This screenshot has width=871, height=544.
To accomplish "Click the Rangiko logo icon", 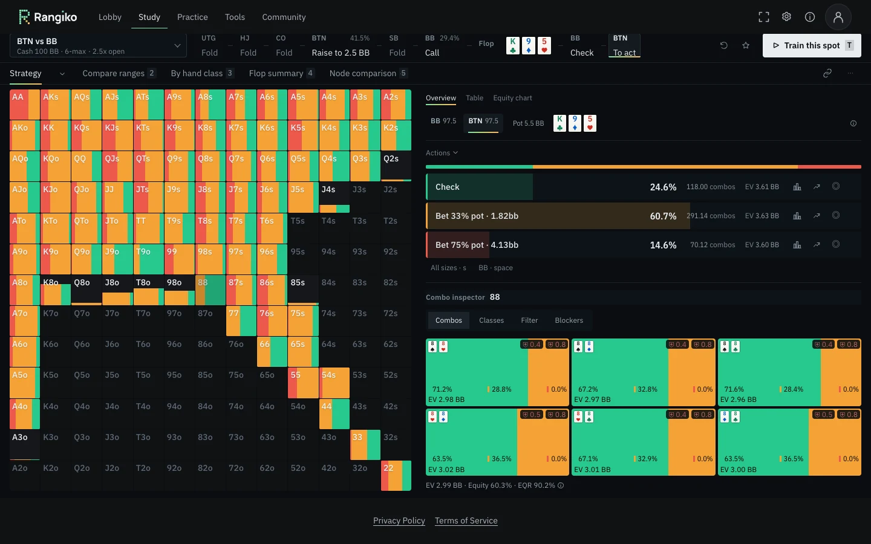I will [24, 17].
